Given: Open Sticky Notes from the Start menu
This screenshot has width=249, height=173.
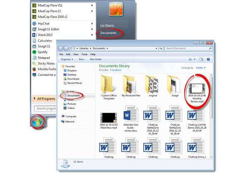Looking at the screenshot, I should pos(46,63).
